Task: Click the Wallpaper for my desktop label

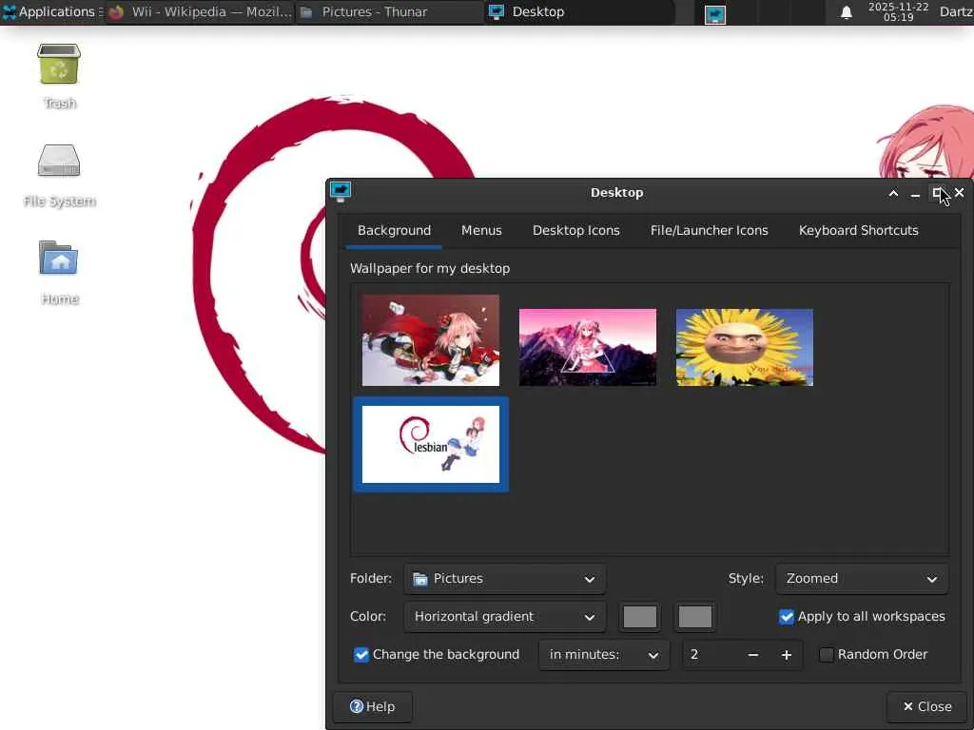Action: point(430,268)
